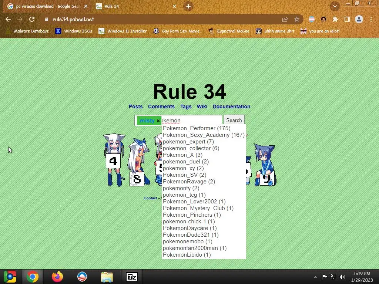Click the round face extension icon

(323, 19)
